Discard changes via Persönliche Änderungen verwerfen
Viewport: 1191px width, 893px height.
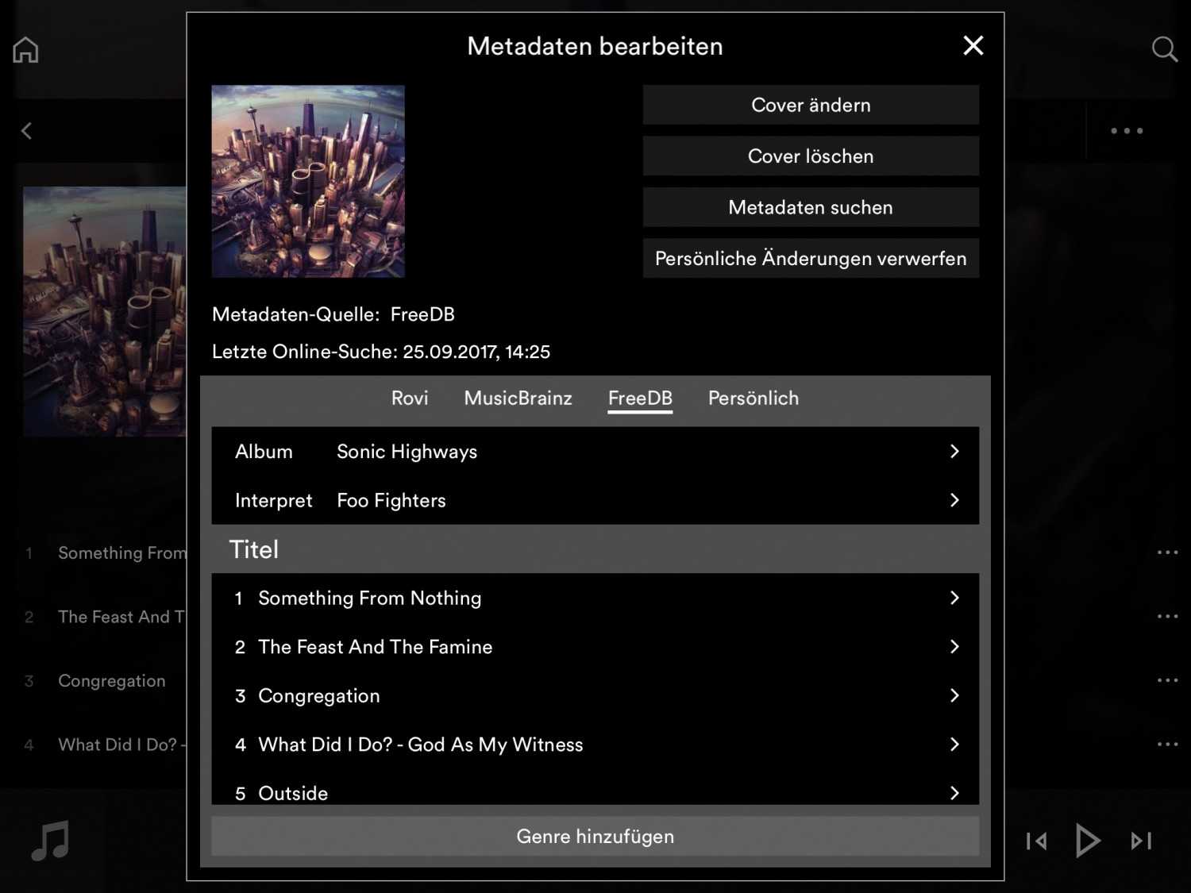(811, 258)
